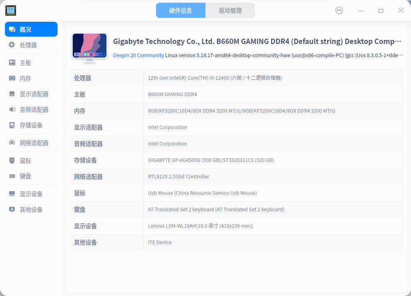
Task: Click the device manager app icon top-left
Action: tap(10, 10)
